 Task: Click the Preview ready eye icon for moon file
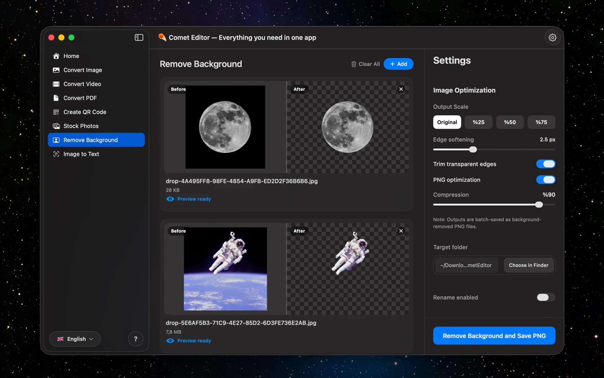click(x=170, y=199)
